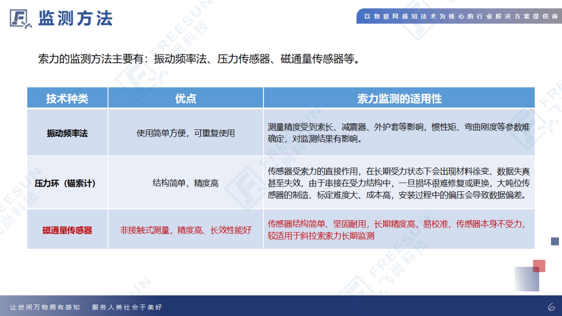The width and height of the screenshot is (562, 316).
Task: Click the red 磁通量传感器 cell
Action: [x=67, y=230]
